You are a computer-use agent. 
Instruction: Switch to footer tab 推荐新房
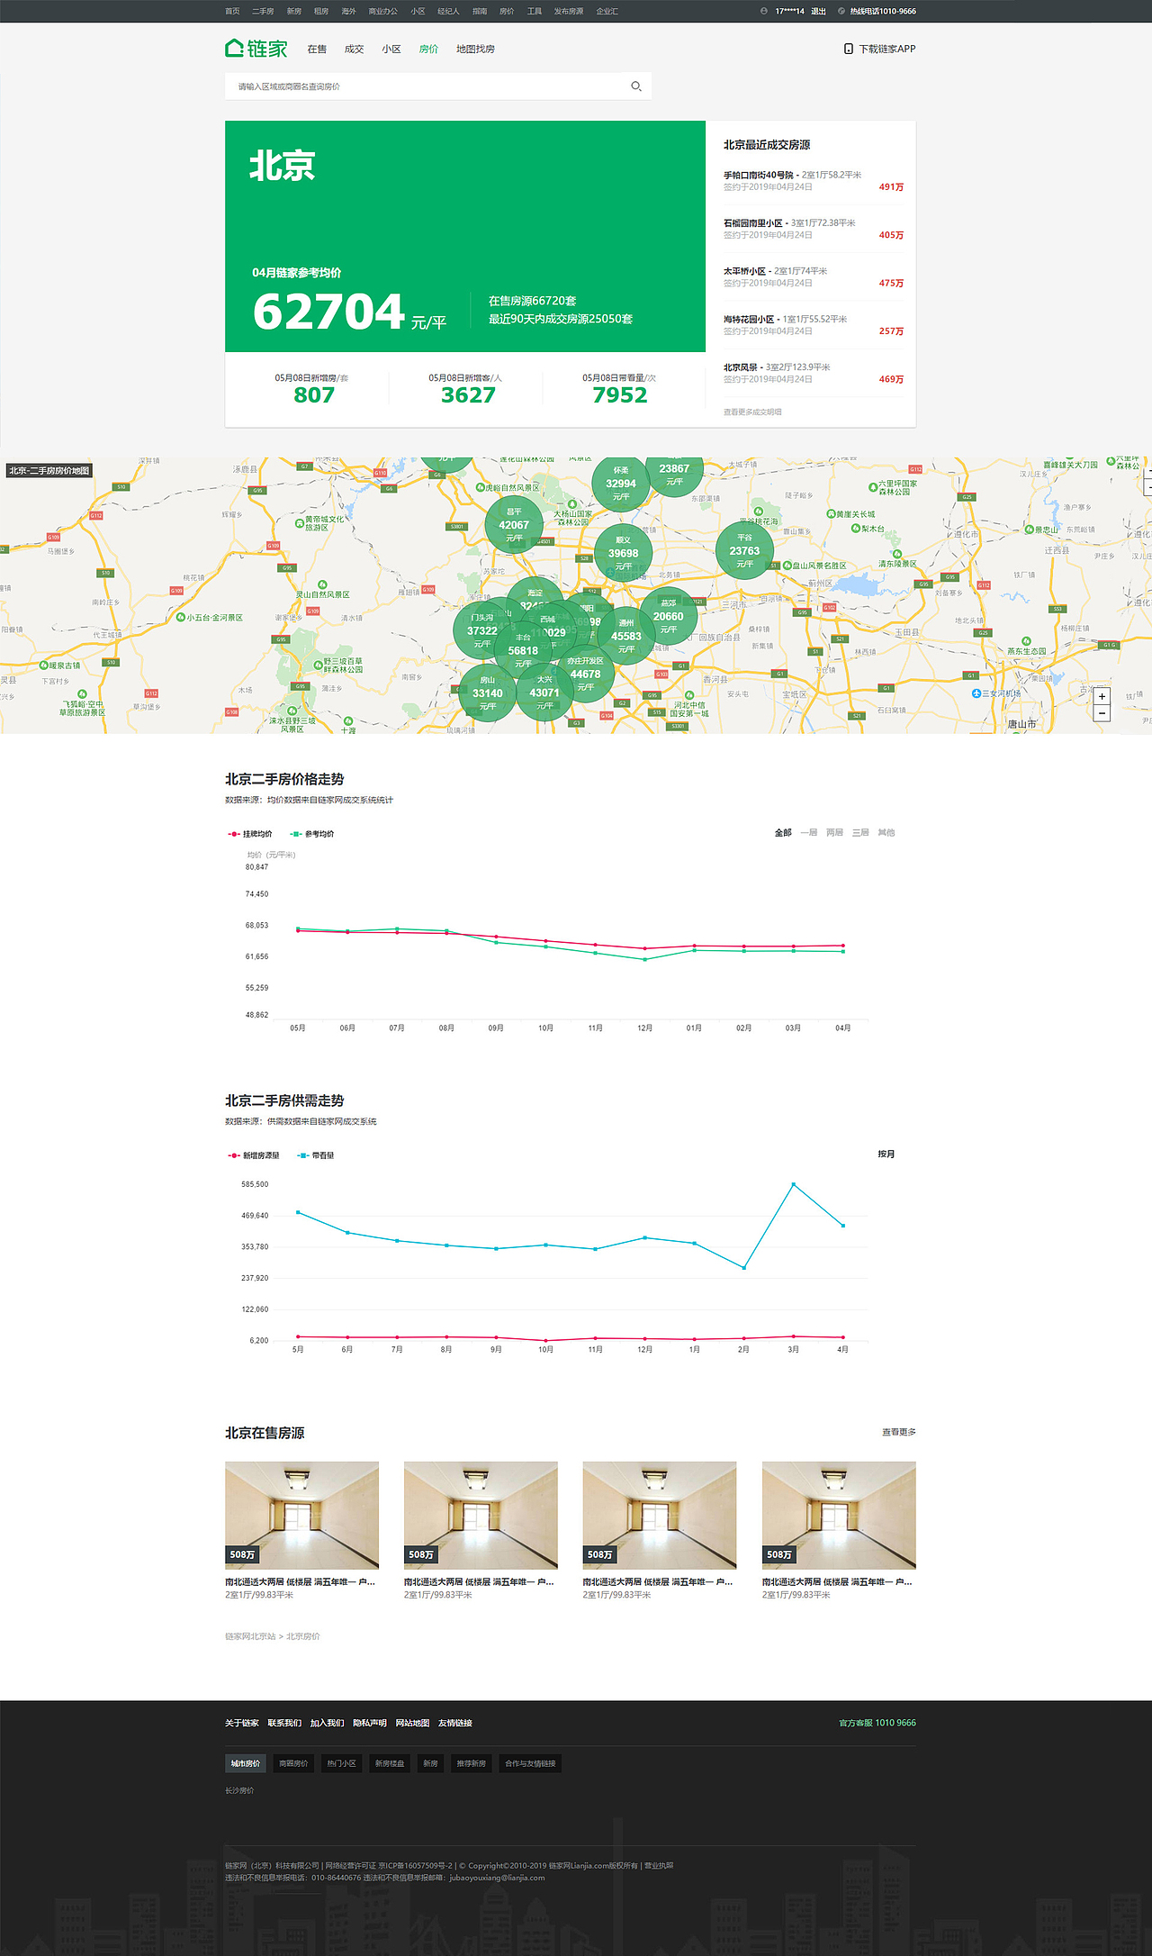(471, 1763)
